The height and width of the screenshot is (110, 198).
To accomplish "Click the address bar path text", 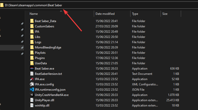I will (x=33, y=5).
